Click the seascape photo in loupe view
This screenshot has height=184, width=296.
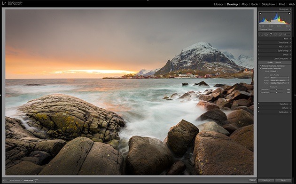tap(129, 92)
